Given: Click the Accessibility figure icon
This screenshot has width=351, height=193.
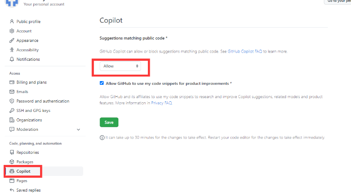Looking at the screenshot, I should pos(12,50).
